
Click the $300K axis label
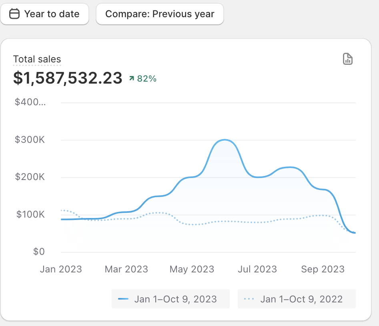click(30, 140)
